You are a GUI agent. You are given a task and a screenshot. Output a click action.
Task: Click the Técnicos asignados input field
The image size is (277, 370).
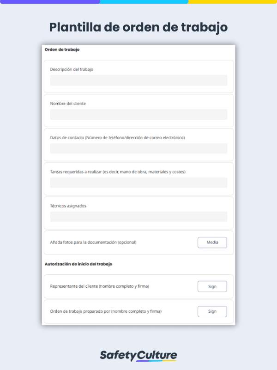[138, 216]
